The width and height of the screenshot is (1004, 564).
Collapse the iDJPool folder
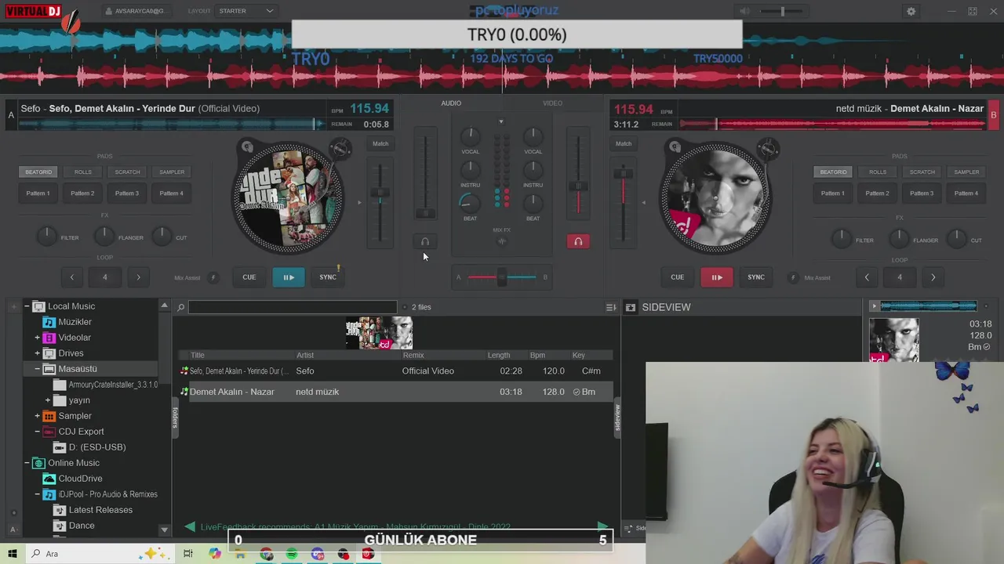coord(37,494)
